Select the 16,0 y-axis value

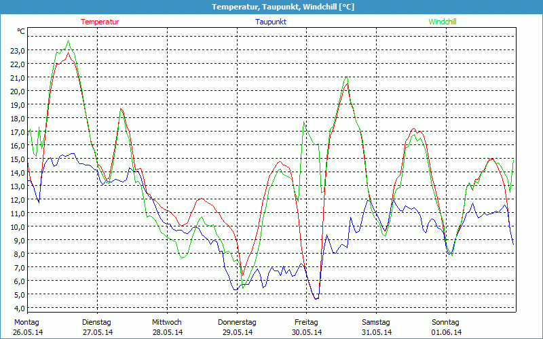pos(18,146)
